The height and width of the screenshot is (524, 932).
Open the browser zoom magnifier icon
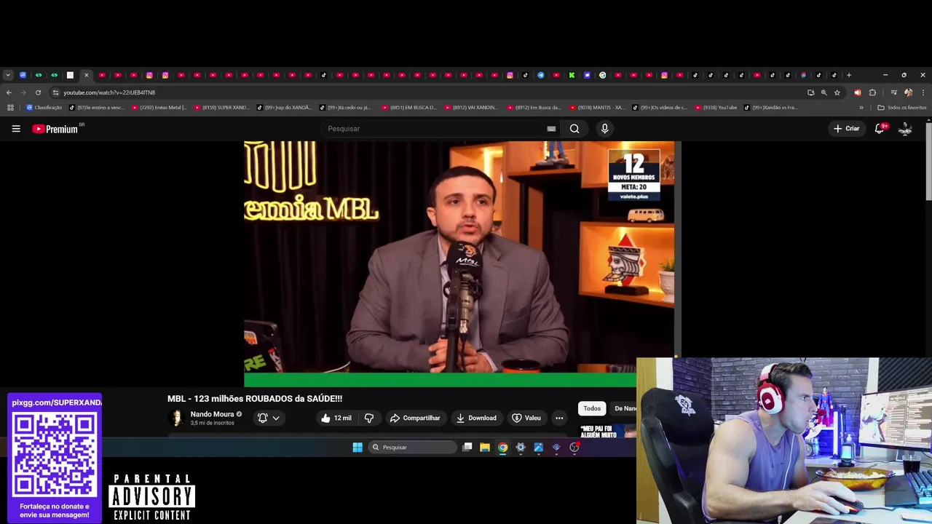(x=824, y=92)
